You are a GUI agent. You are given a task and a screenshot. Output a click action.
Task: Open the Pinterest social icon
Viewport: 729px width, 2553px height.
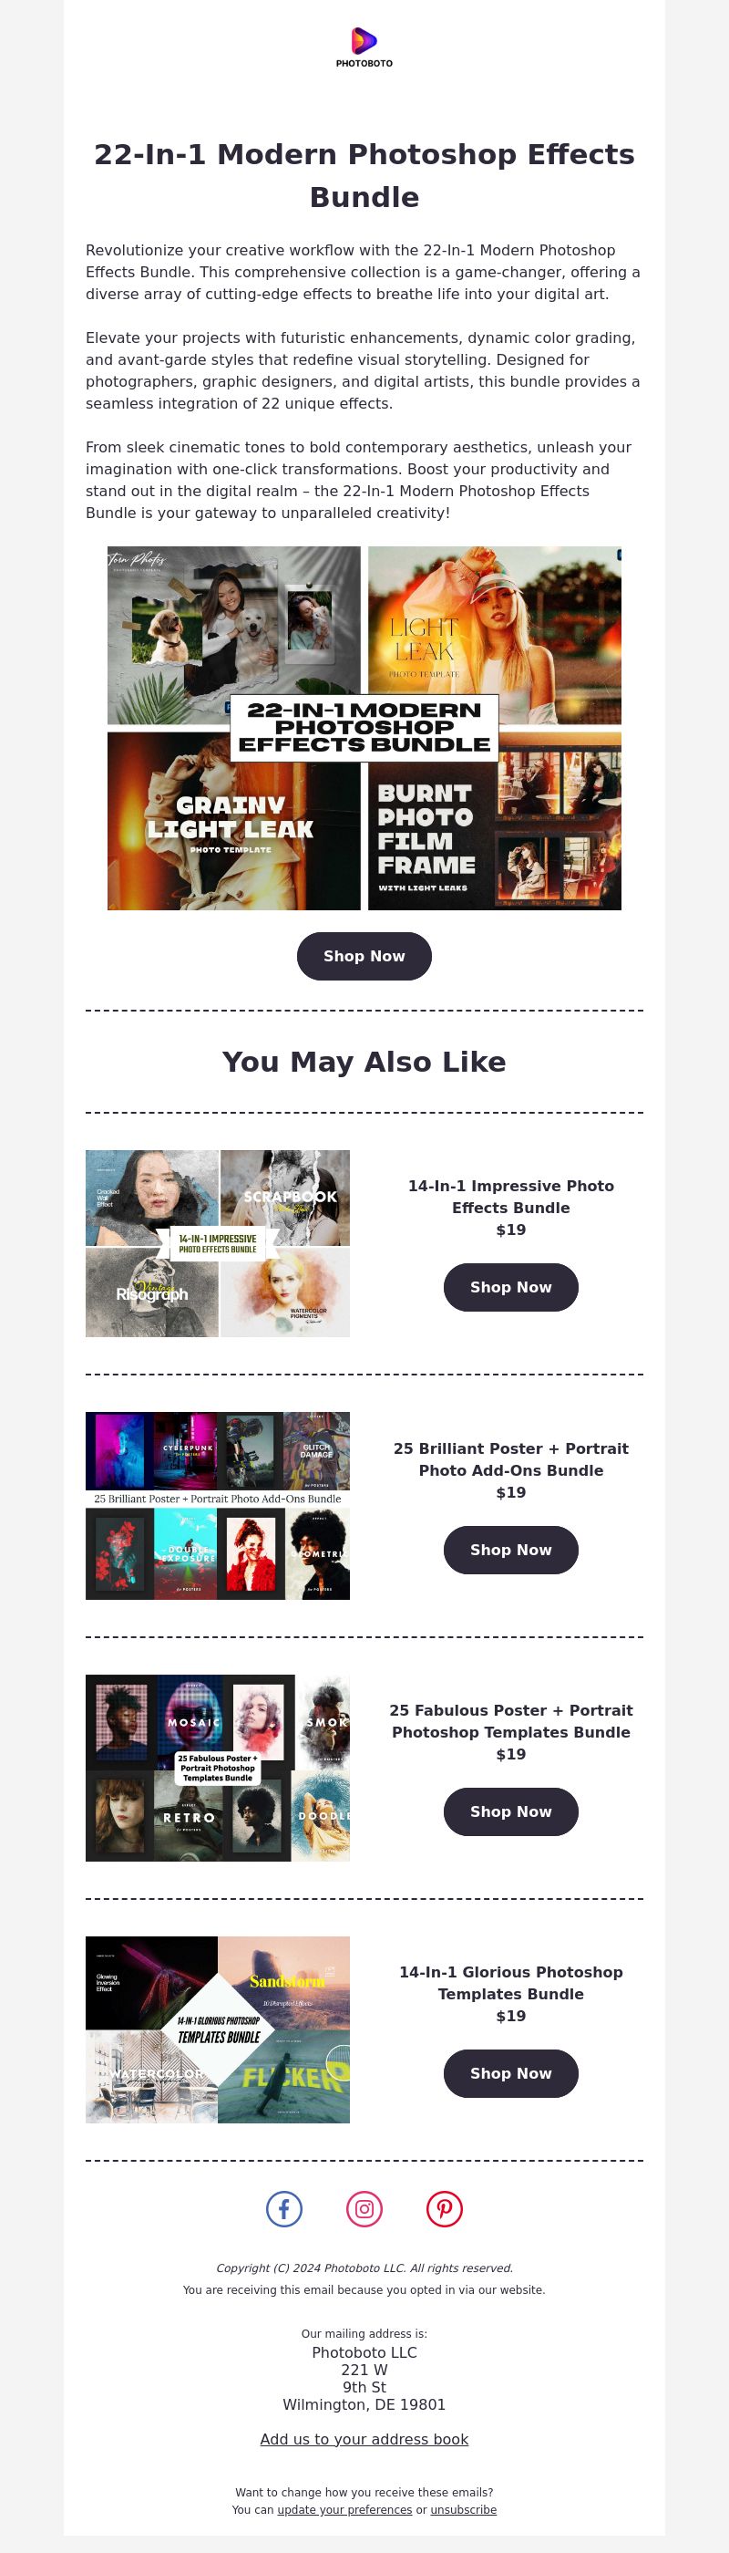pyautogui.click(x=445, y=2209)
